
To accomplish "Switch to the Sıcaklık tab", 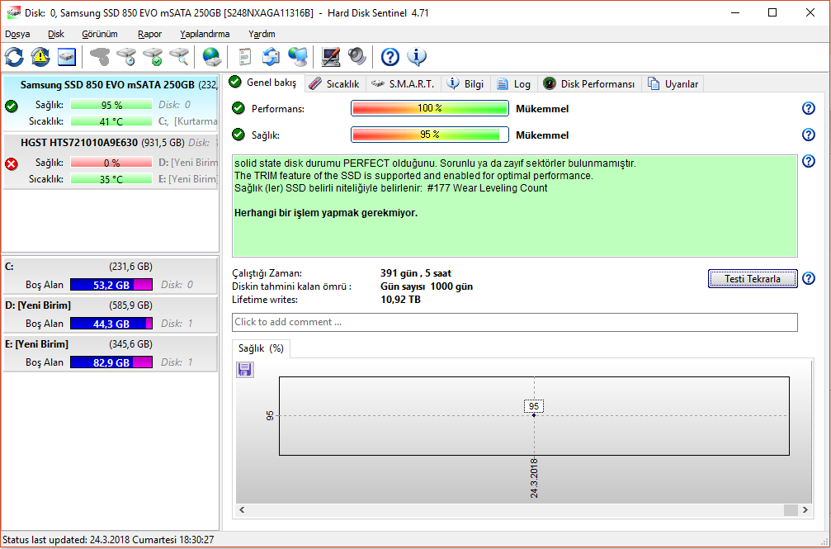I will pyautogui.click(x=334, y=84).
